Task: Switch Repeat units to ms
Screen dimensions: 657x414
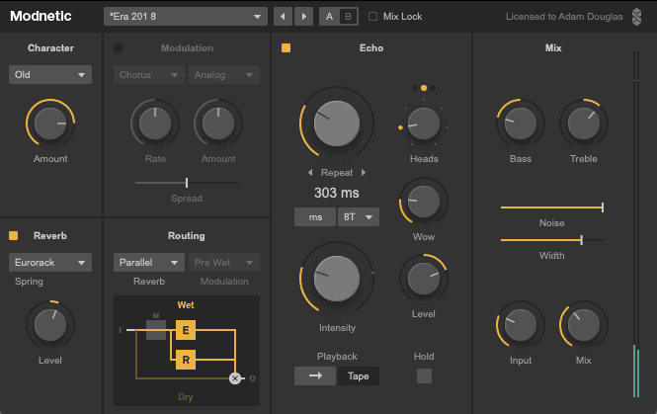Action: (315, 216)
